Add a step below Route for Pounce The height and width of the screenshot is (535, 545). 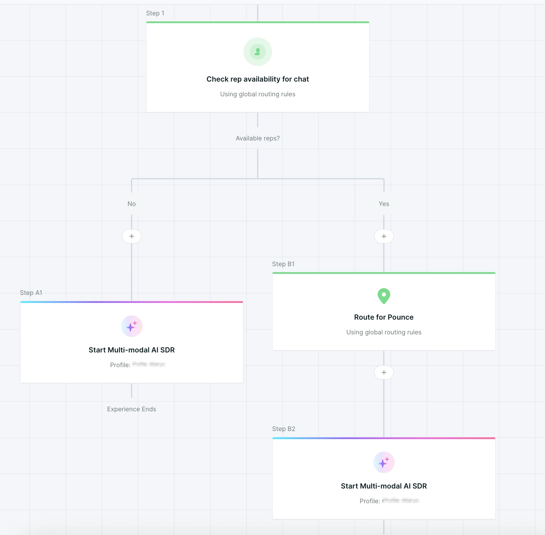click(384, 372)
